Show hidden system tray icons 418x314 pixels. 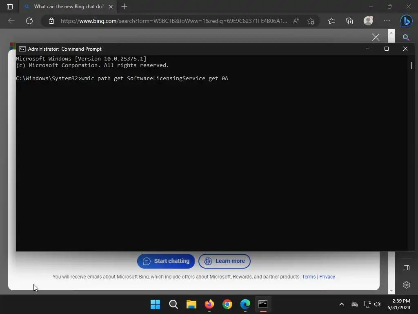pos(342,304)
